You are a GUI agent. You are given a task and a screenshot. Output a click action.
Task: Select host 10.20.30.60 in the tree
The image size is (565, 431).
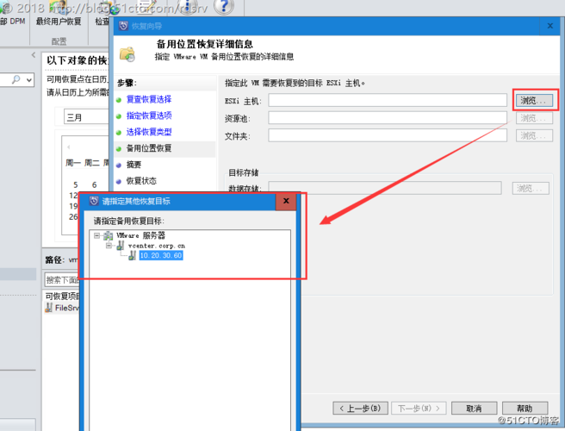[160, 255]
